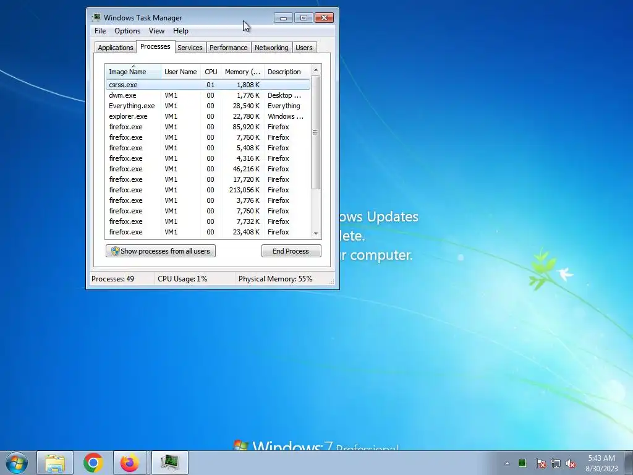Click the process list scroll down arrow
The image size is (633, 475).
pyautogui.click(x=316, y=233)
